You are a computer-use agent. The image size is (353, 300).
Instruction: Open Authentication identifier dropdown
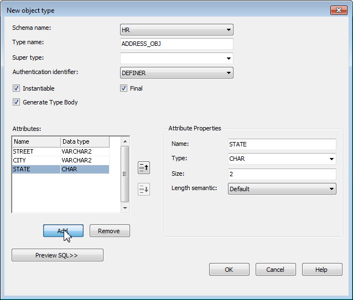click(x=176, y=73)
